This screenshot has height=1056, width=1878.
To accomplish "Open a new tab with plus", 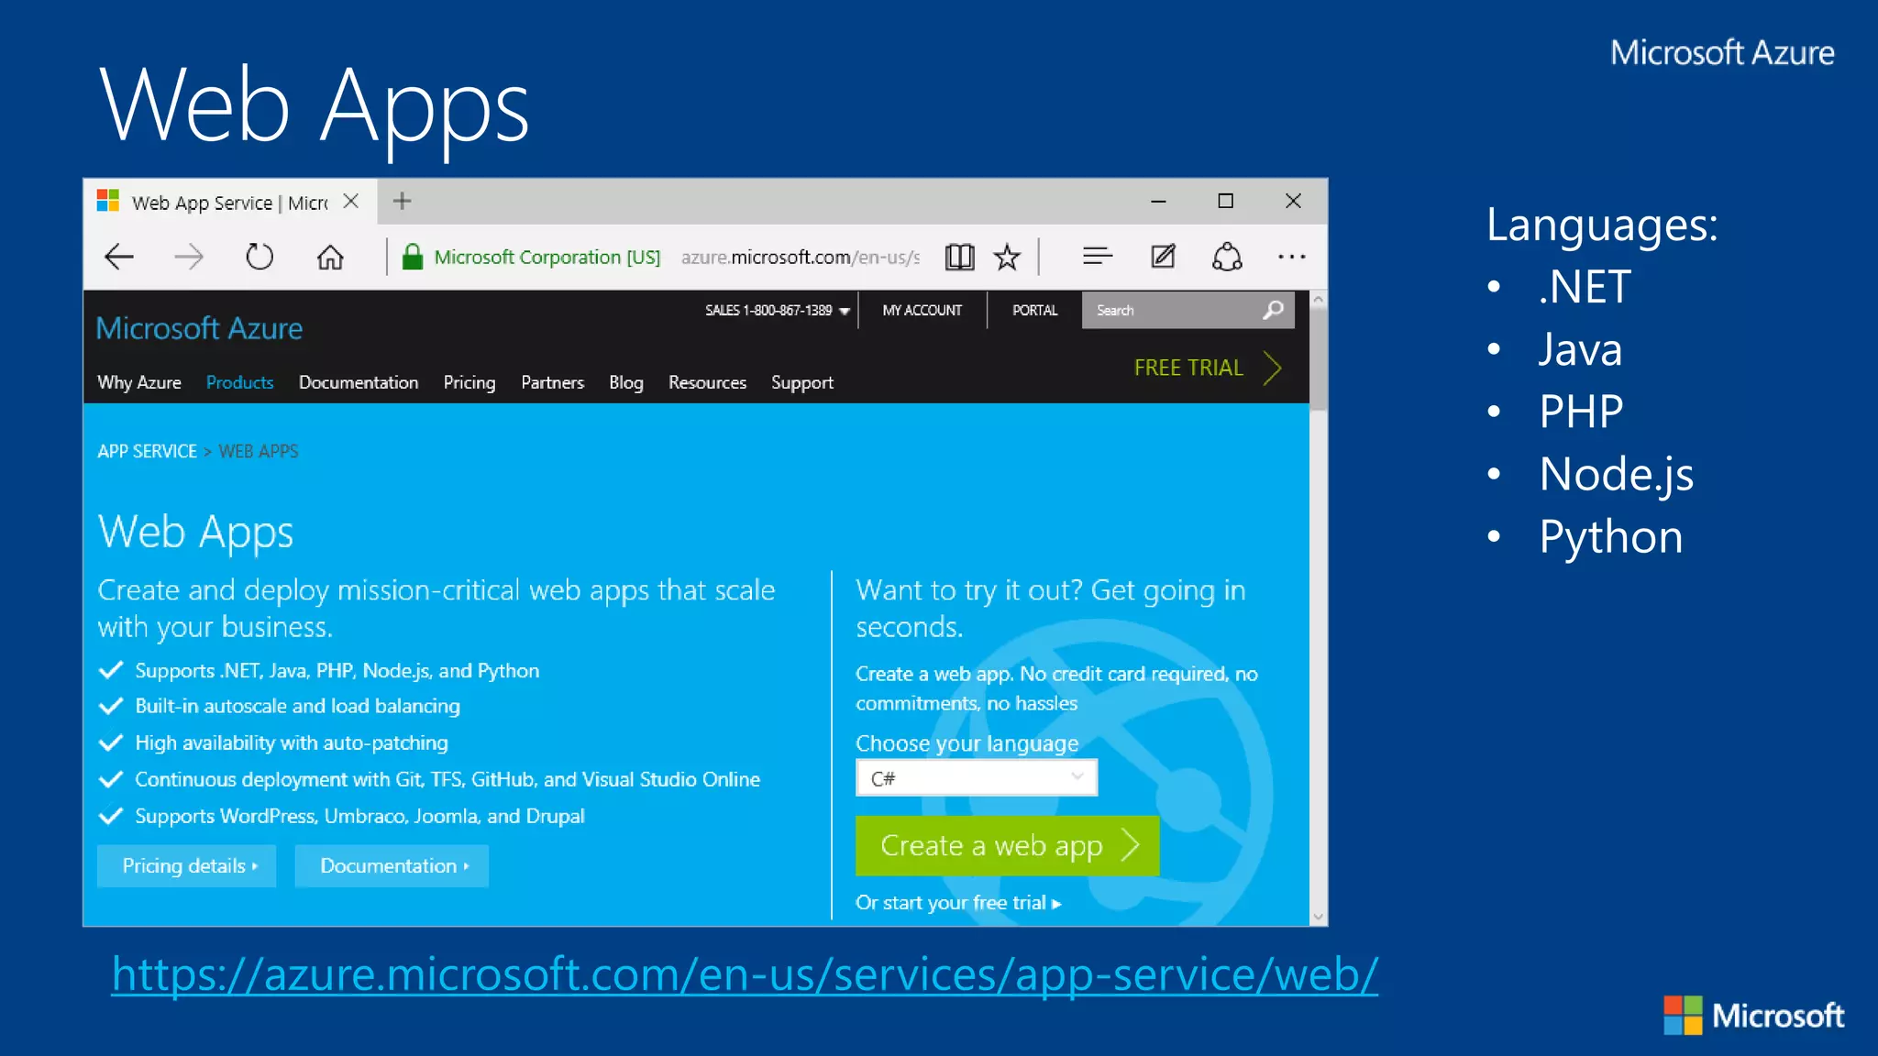I will click(402, 201).
